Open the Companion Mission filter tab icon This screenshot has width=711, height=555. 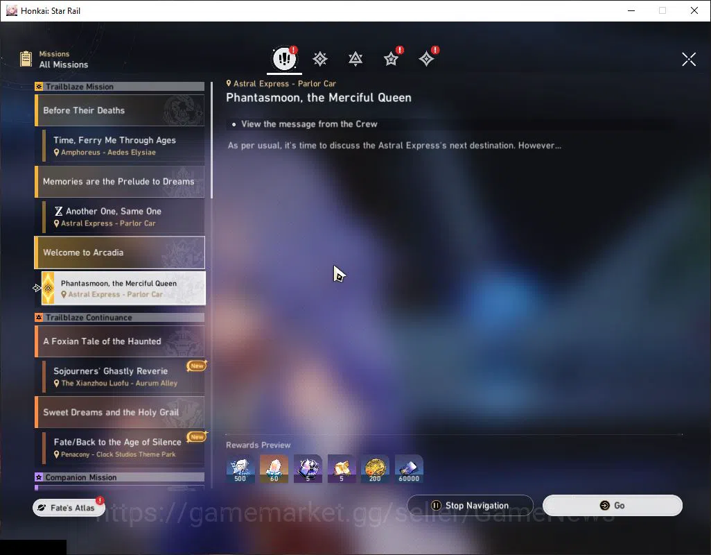click(x=391, y=58)
